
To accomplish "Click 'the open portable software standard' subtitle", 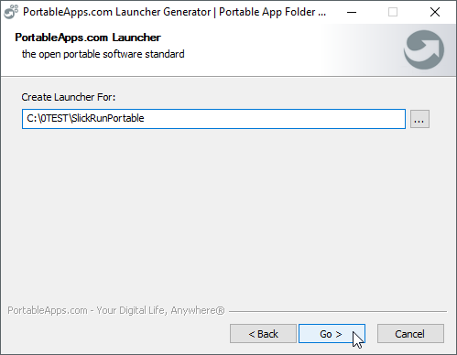I will (x=103, y=54).
